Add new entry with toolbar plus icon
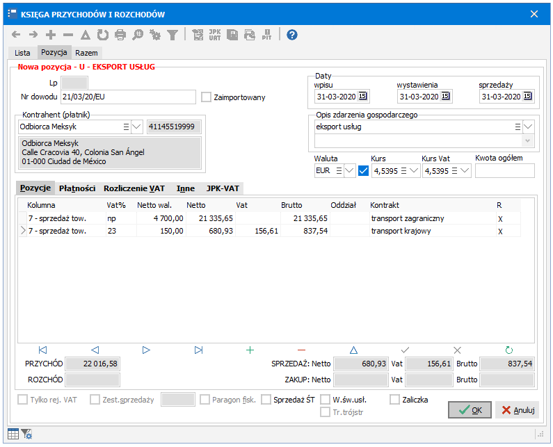This screenshot has width=553, height=447. tap(51, 35)
